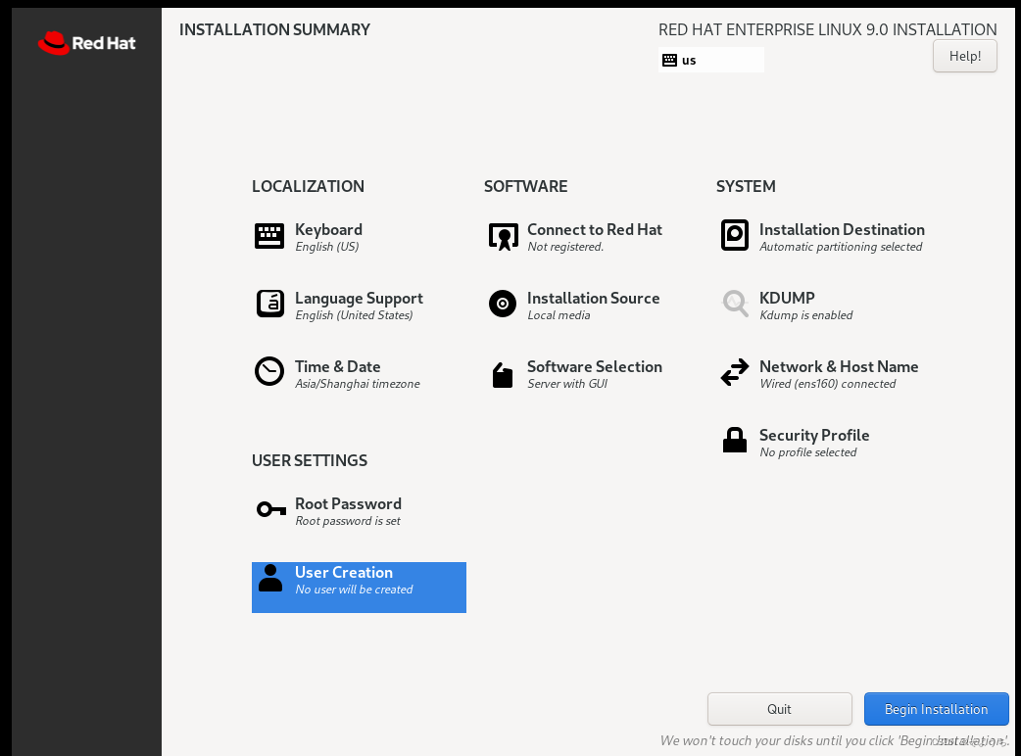
Task: Open Installation Destination
Action: click(x=822, y=237)
